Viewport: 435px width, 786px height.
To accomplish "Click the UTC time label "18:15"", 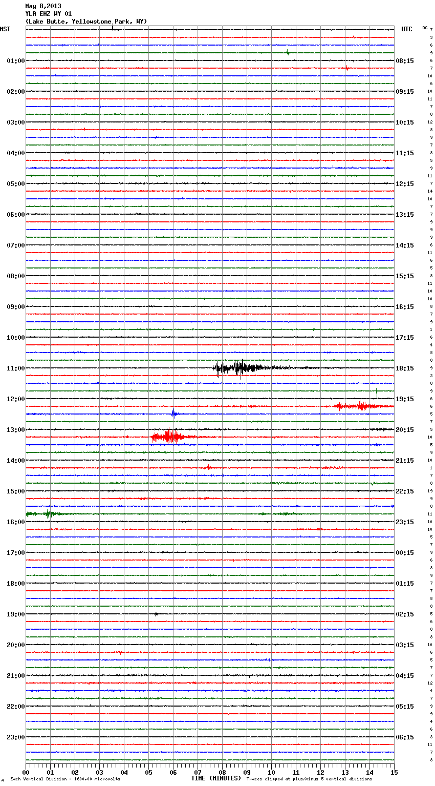I will [x=405, y=368].
